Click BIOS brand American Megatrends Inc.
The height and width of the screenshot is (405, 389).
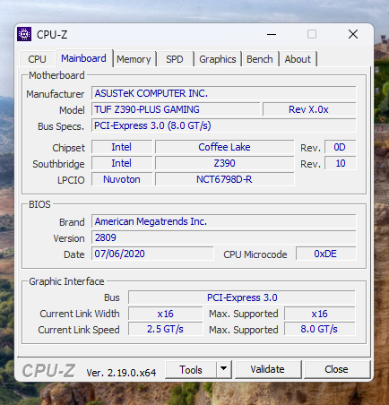pyautogui.click(x=223, y=221)
